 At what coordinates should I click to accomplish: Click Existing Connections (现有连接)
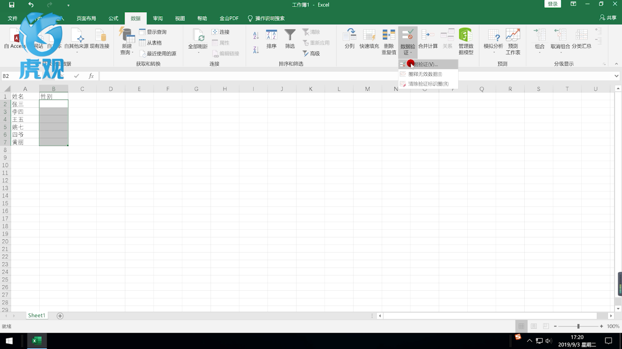(100, 39)
